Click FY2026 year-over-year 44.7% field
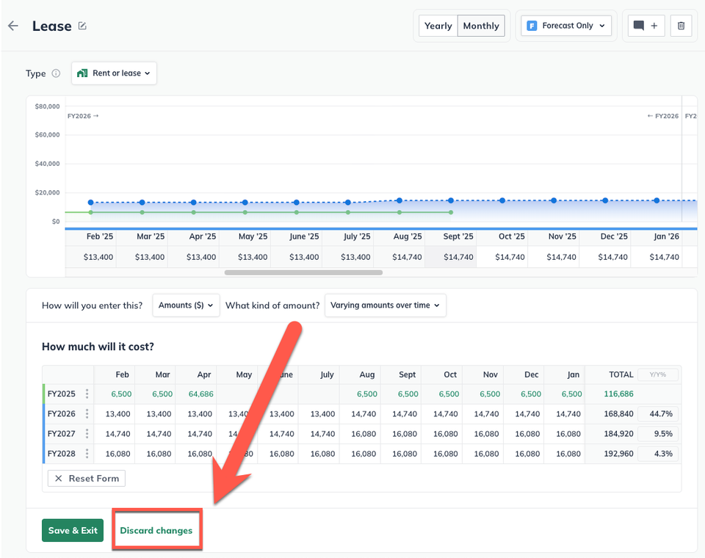 point(658,413)
